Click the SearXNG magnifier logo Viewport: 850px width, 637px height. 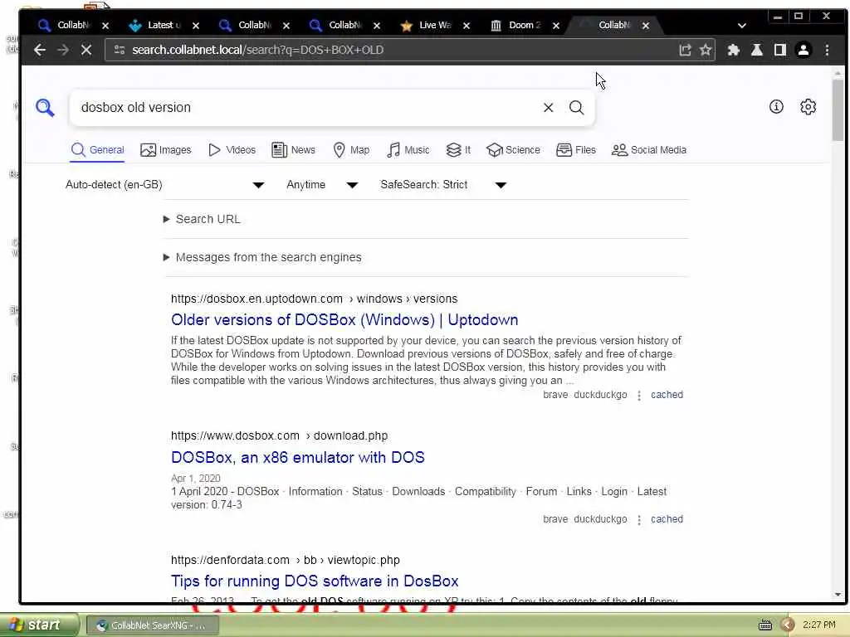pos(45,107)
